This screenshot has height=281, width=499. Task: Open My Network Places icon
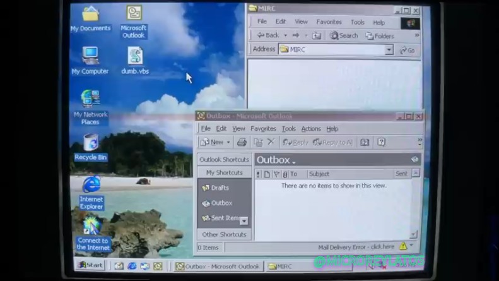tap(90, 107)
